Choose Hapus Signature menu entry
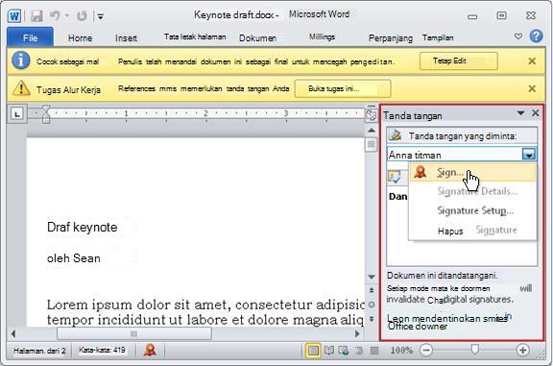This screenshot has width=553, height=366. [477, 231]
